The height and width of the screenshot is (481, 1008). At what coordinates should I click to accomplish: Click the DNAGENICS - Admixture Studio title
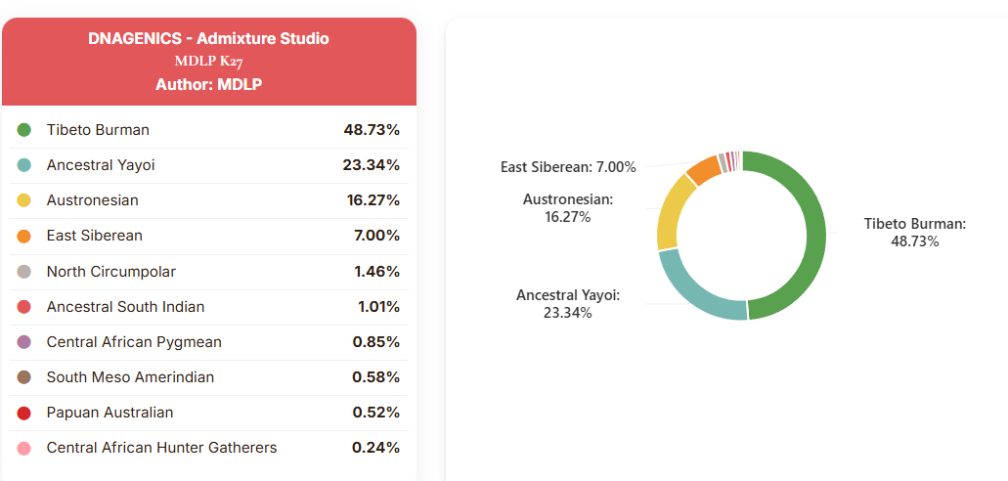point(208,39)
